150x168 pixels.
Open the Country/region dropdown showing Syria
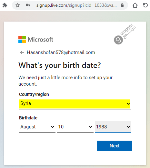75,104
